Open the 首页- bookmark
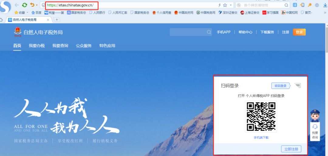 (306, 12)
